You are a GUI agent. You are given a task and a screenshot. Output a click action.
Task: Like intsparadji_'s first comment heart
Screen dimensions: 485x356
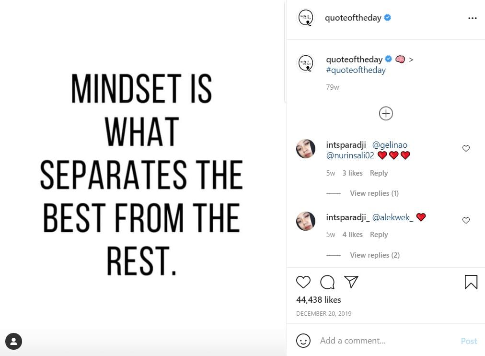point(466,148)
